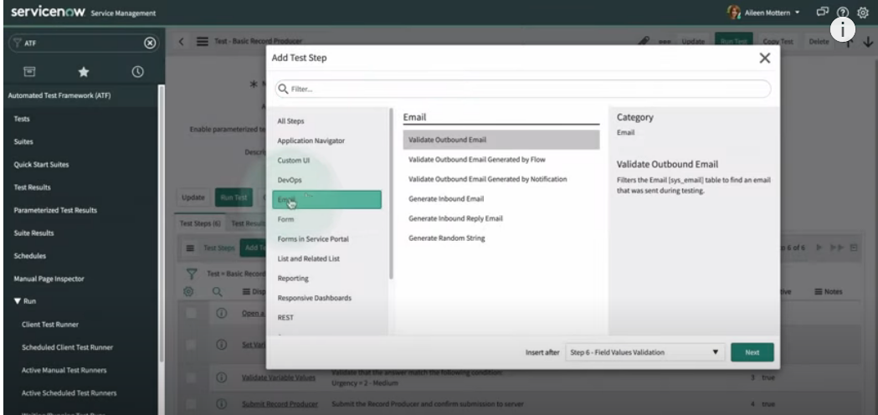Open Active Scheduled Test Runners module
878x415 pixels.
point(69,393)
